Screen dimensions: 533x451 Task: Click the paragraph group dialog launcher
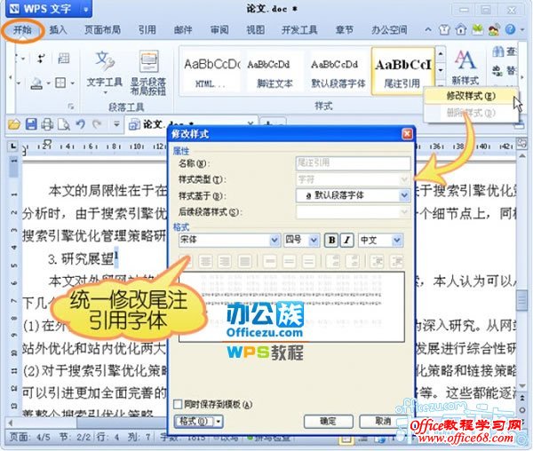click(71, 107)
